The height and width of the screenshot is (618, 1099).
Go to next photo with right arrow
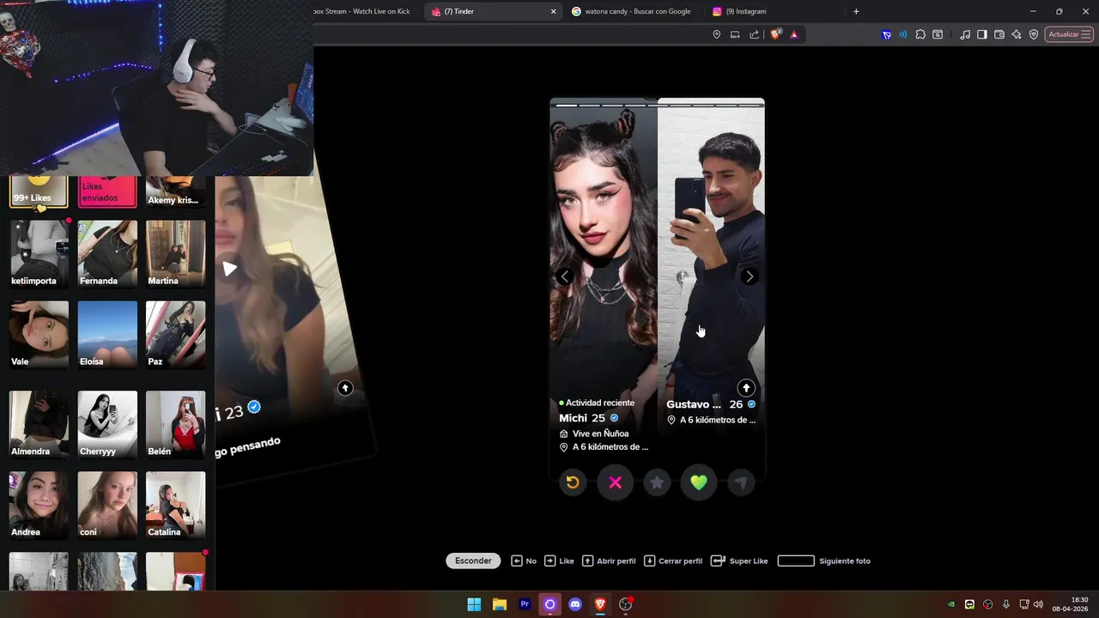pos(750,276)
